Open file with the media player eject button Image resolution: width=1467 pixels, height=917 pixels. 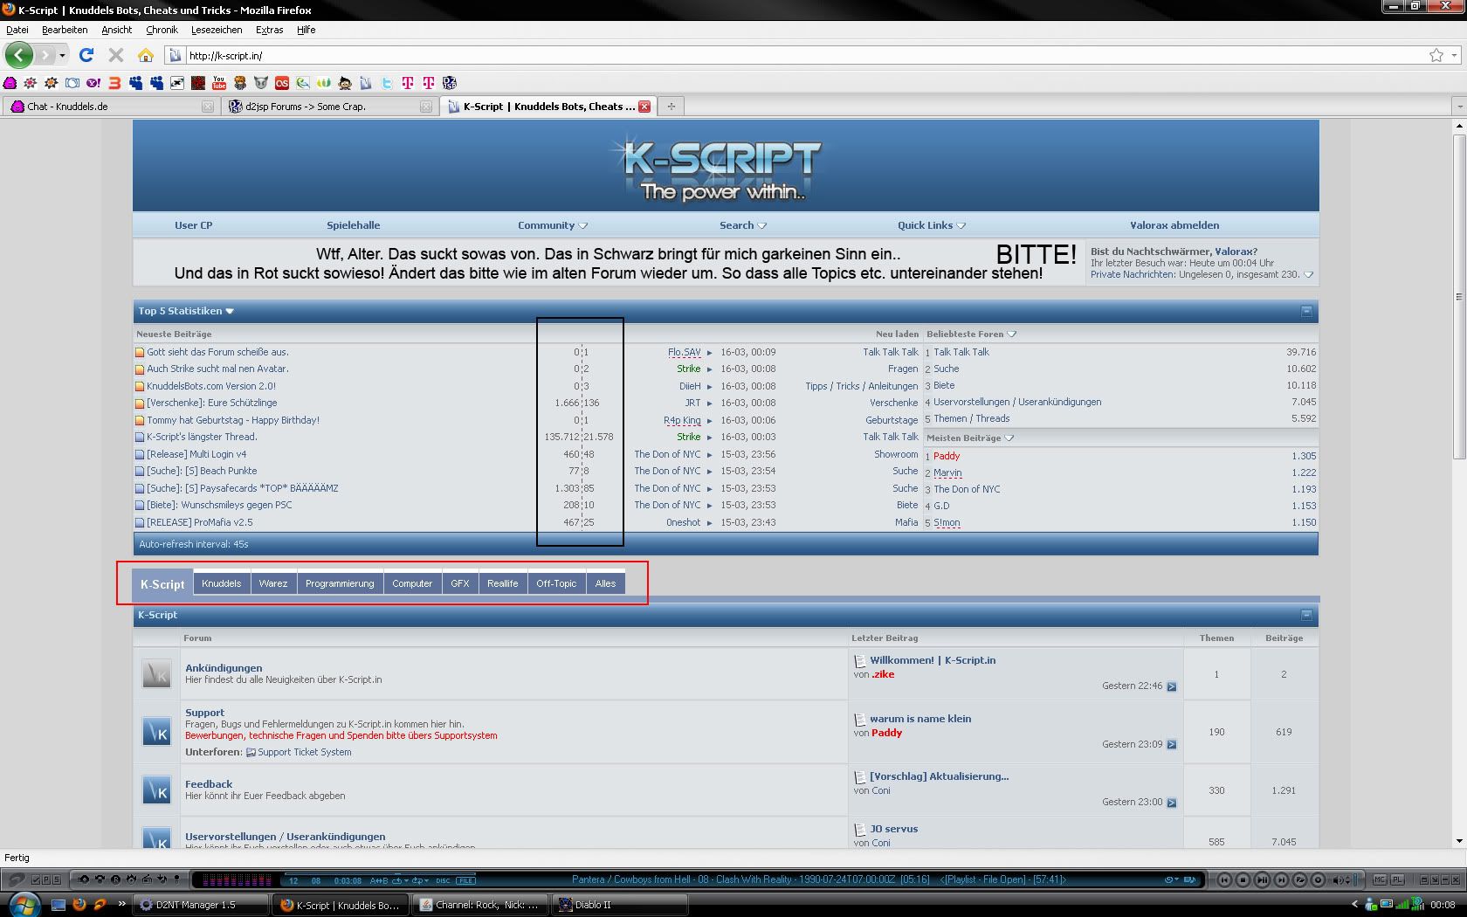(x=1299, y=879)
